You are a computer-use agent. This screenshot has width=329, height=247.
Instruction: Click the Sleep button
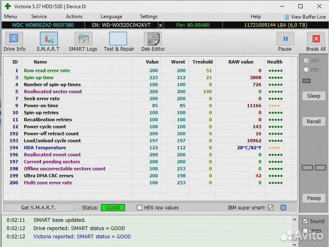click(x=314, y=96)
